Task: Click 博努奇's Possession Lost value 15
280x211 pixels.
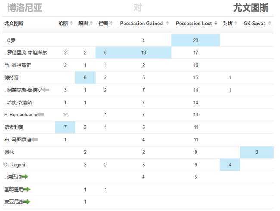Action: point(196,77)
